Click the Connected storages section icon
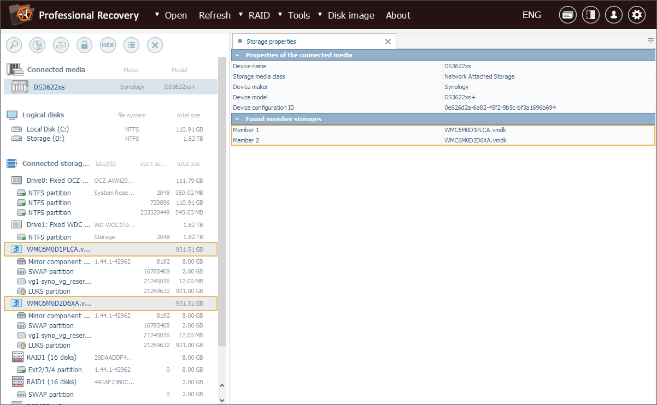Viewport: 657px width, 405px height. [x=12, y=163]
